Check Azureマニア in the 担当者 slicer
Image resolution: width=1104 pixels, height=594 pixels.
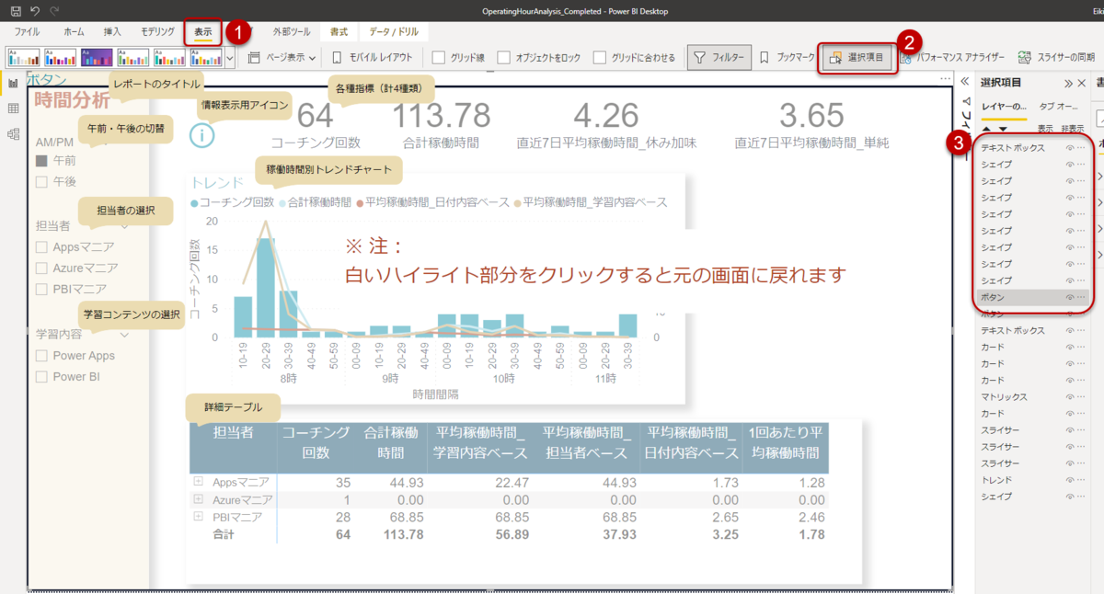[x=41, y=268]
